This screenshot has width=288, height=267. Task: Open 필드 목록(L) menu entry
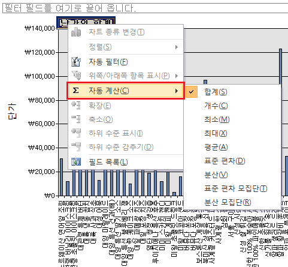click(126, 162)
